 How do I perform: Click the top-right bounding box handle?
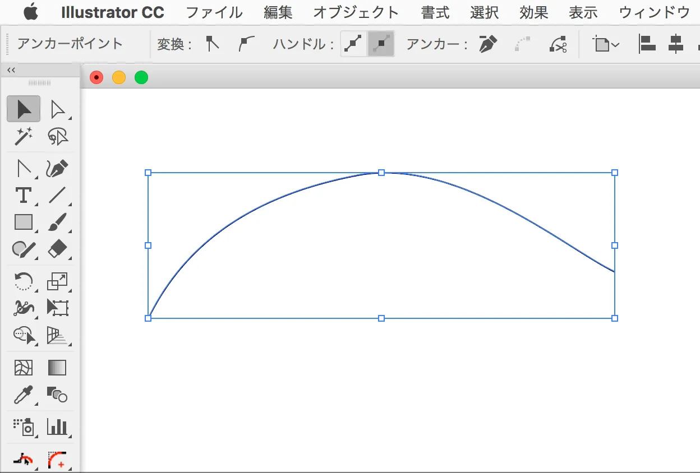[615, 173]
